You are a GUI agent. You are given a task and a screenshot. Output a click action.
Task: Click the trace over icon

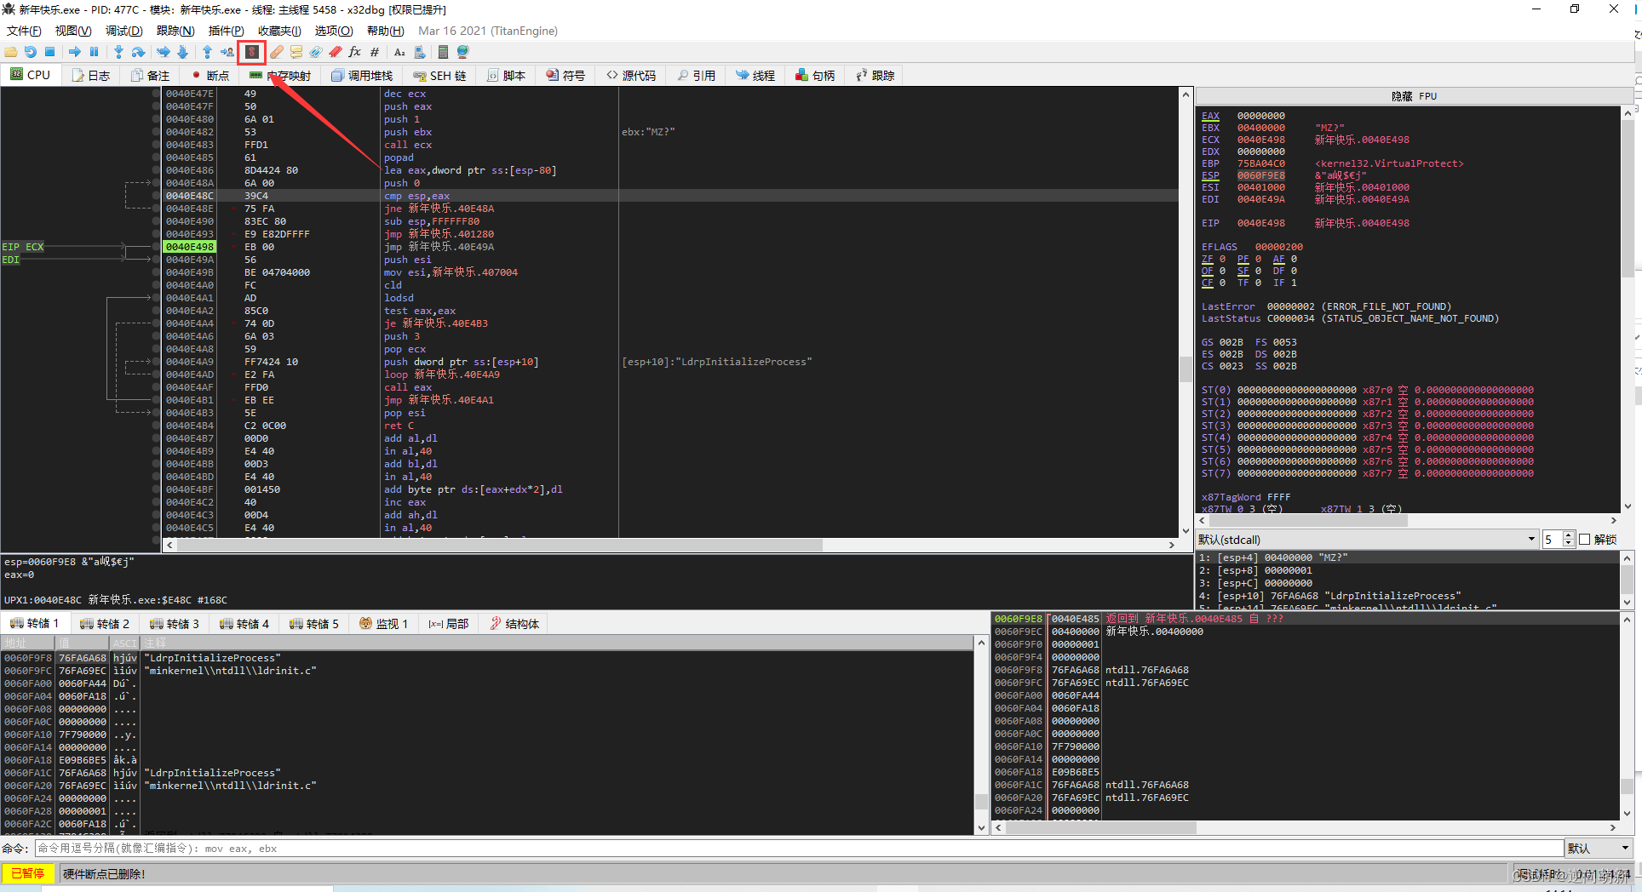click(x=182, y=52)
